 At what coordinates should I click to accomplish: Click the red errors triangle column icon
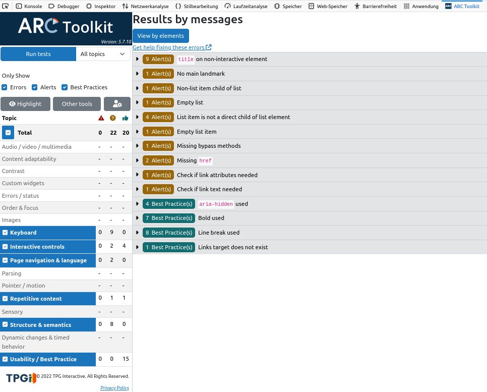click(101, 118)
